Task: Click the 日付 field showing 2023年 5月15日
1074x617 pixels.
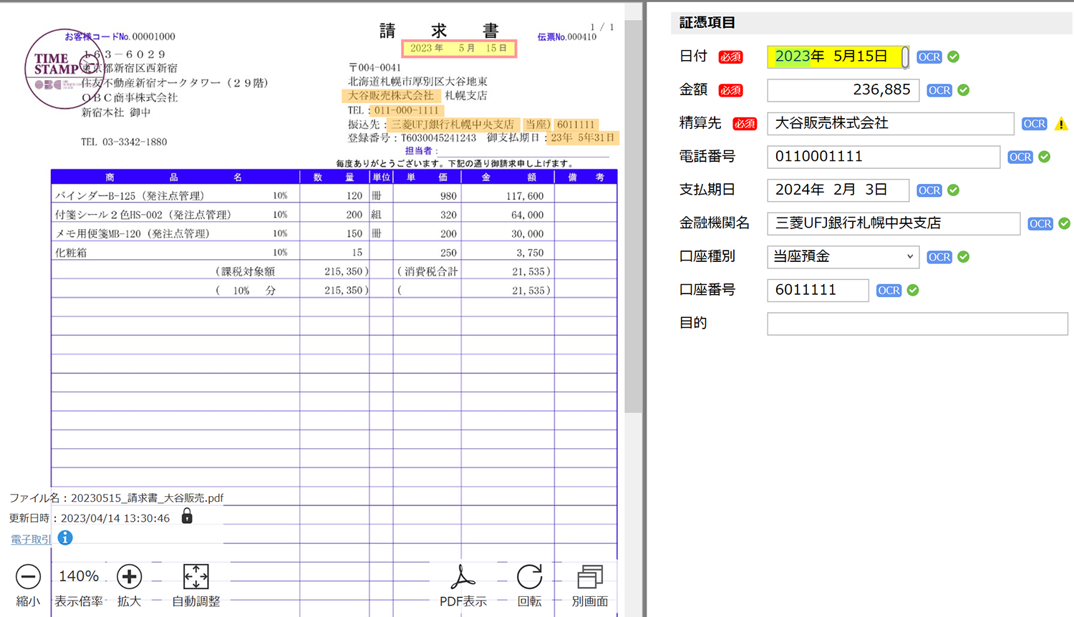Action: click(x=838, y=57)
